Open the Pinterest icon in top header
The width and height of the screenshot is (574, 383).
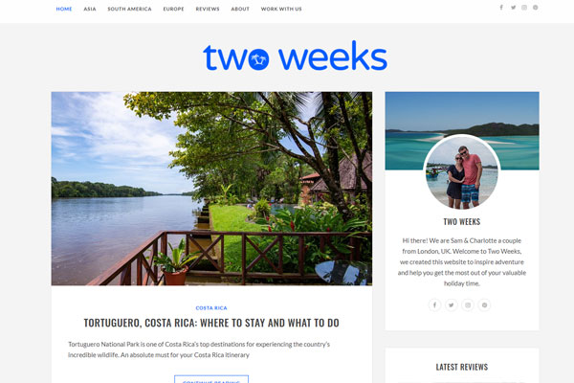point(535,8)
